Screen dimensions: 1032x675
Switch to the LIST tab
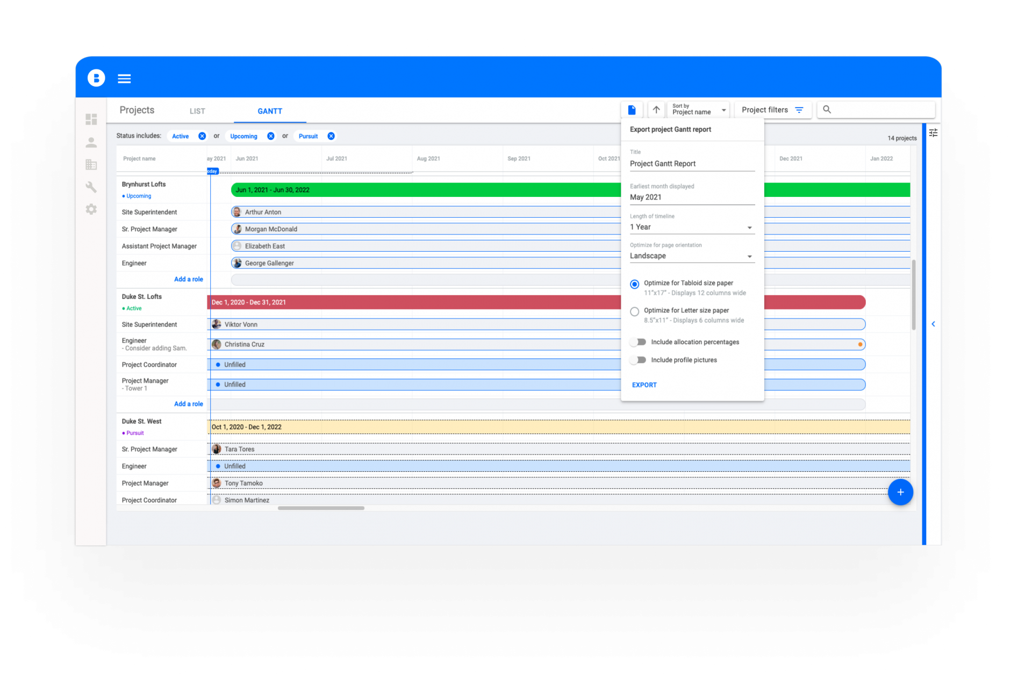(x=197, y=111)
